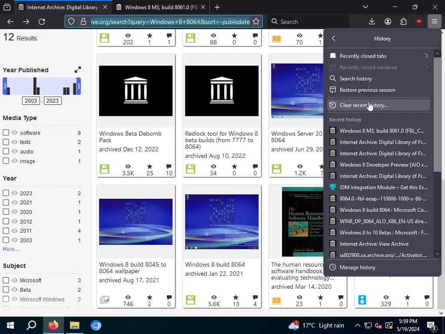Check the 2023 year filter checkbox
Screen dimensions: 445x334
(6, 193)
